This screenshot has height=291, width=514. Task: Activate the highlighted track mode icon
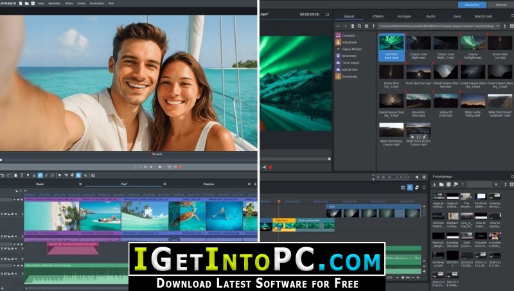click(78, 175)
